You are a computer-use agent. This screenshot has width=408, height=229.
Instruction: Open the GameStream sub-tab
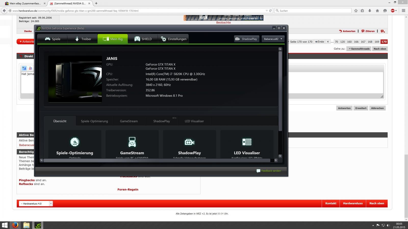click(x=129, y=121)
